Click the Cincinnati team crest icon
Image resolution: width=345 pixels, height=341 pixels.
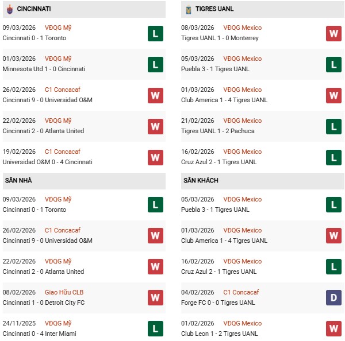[x=10, y=9]
